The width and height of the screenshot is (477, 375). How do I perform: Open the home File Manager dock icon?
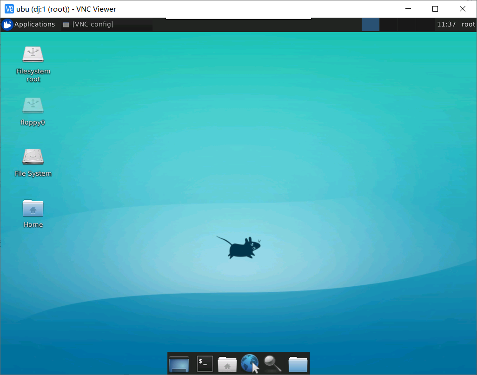coord(227,364)
